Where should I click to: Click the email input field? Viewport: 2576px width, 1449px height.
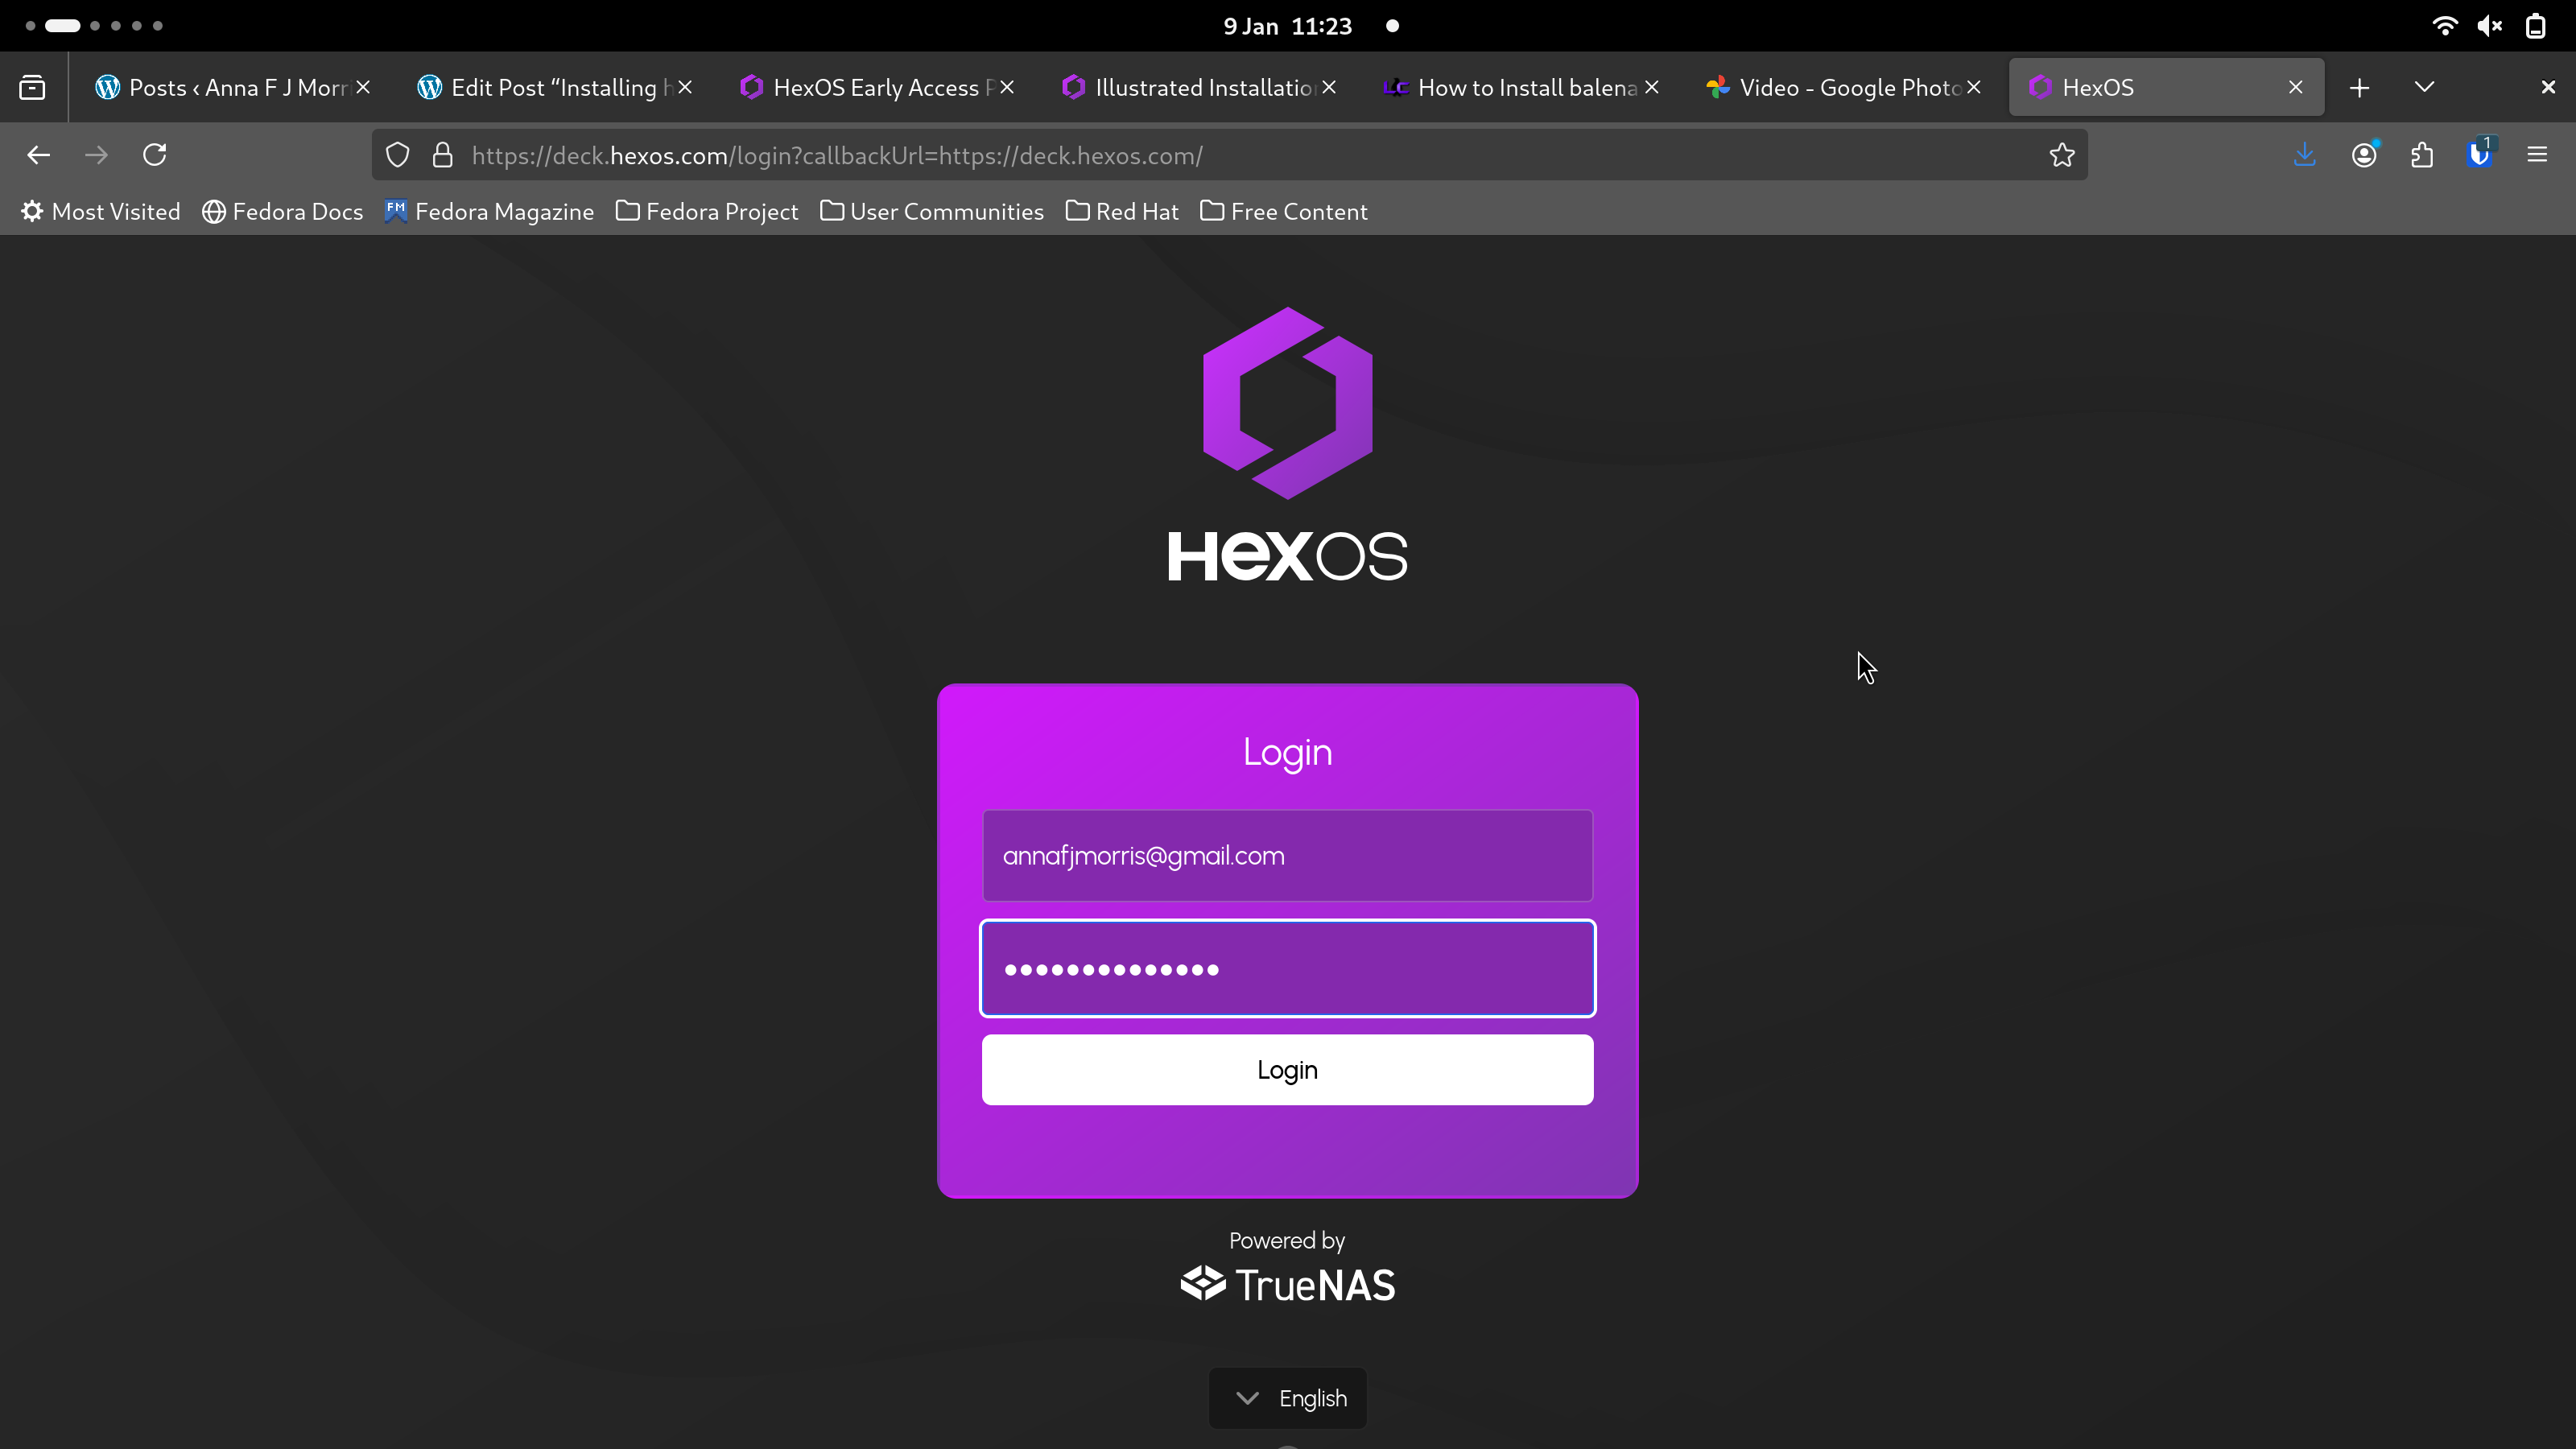pyautogui.click(x=1288, y=856)
